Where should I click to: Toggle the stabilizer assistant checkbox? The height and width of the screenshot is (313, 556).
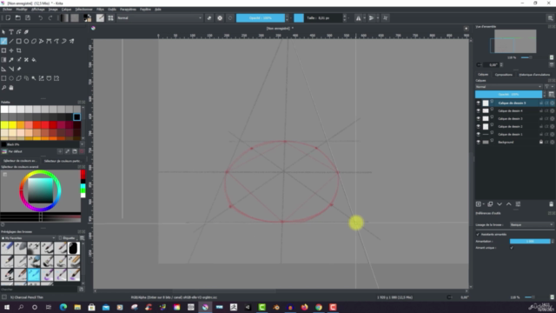[x=478, y=235]
